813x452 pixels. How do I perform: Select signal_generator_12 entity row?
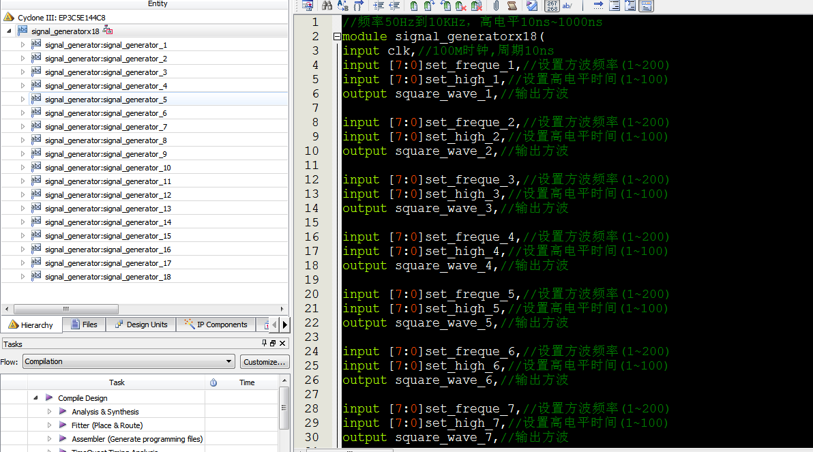click(x=145, y=195)
